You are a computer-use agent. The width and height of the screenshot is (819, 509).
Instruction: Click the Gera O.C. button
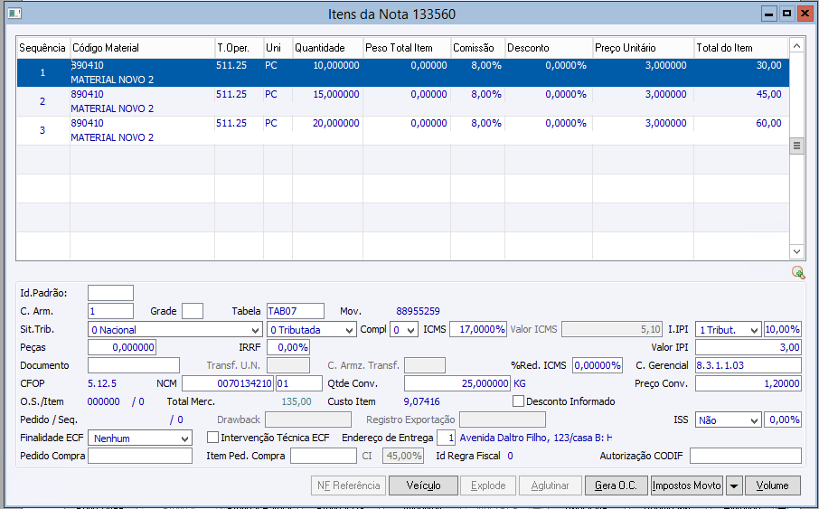click(616, 485)
